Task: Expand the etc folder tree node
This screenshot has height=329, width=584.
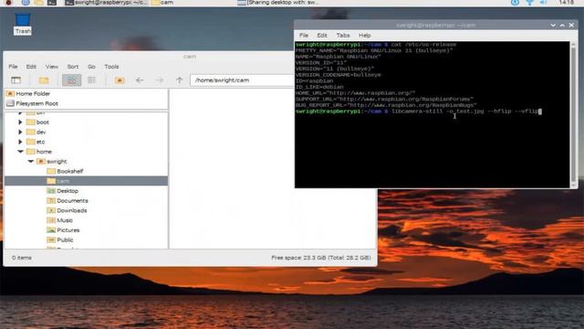Action: [x=20, y=142]
